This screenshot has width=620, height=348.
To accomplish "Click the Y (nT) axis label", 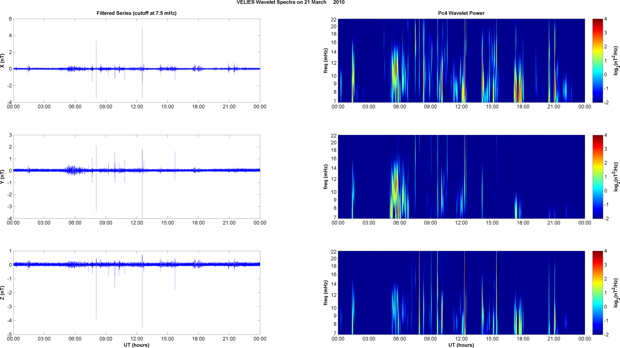I will [2, 177].
